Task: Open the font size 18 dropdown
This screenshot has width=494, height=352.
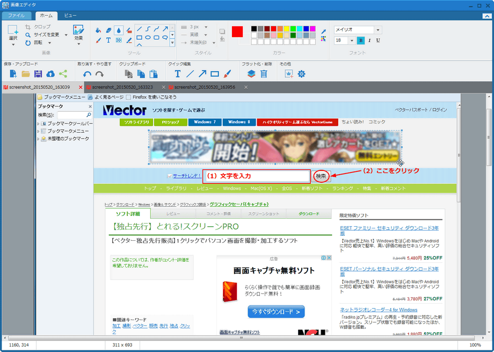Action: pyautogui.click(x=352, y=40)
